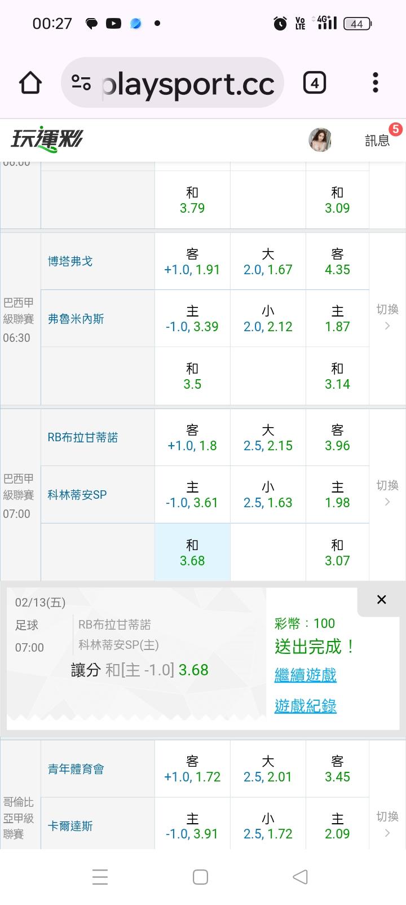Open the user profile avatar
The width and height of the screenshot is (406, 905).
pos(320,140)
